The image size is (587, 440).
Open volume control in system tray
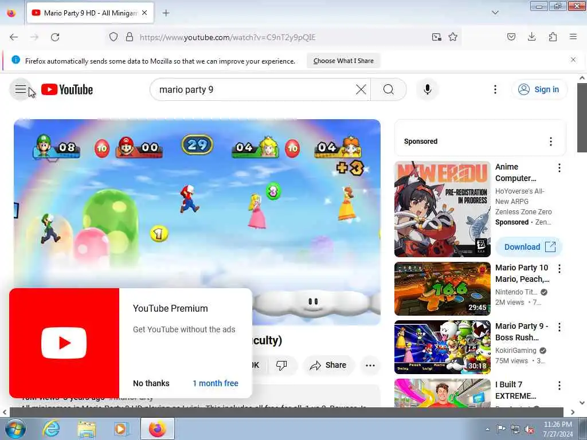tap(529, 430)
